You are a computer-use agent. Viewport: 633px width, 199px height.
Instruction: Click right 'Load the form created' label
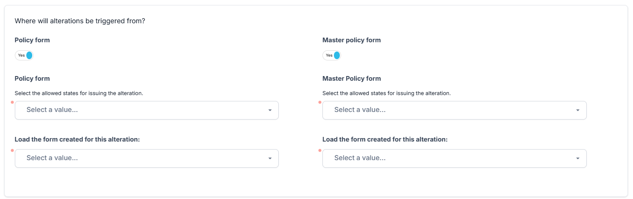[385, 139]
